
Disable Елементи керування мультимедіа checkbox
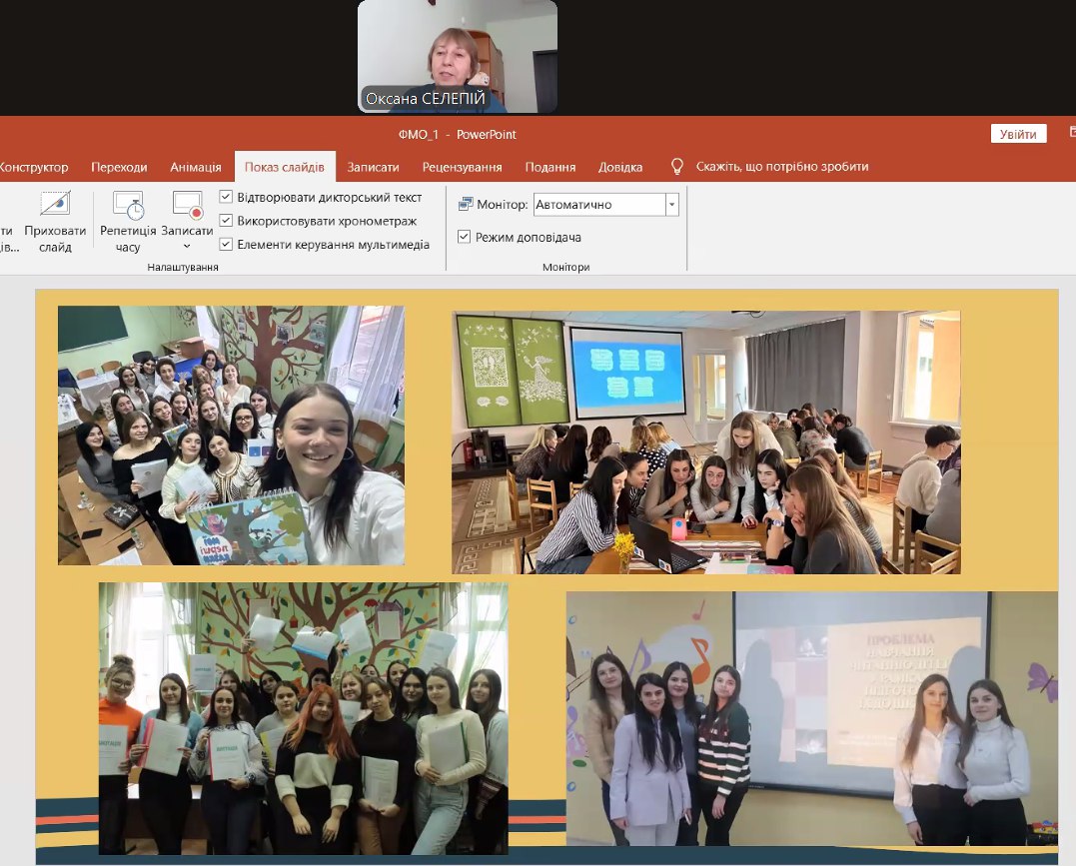pos(226,244)
